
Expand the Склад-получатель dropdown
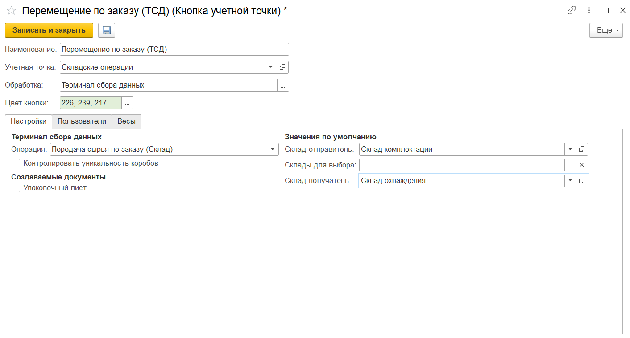(570, 181)
